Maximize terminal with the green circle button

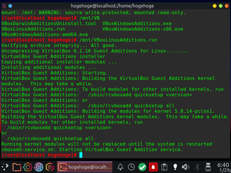coord(221,6)
